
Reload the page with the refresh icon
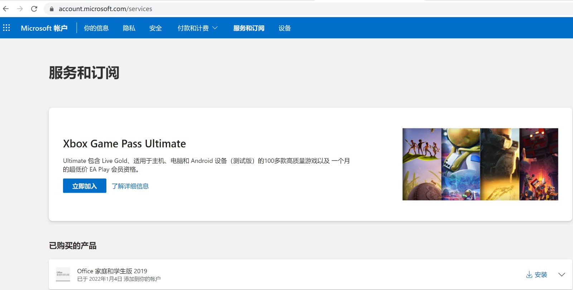point(34,9)
